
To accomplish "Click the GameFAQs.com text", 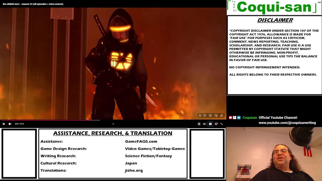I will pos(141,141).
